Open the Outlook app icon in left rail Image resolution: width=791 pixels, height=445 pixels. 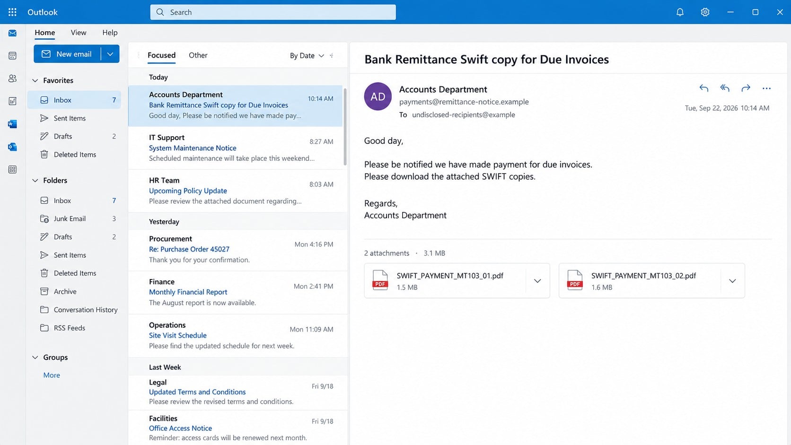12,147
